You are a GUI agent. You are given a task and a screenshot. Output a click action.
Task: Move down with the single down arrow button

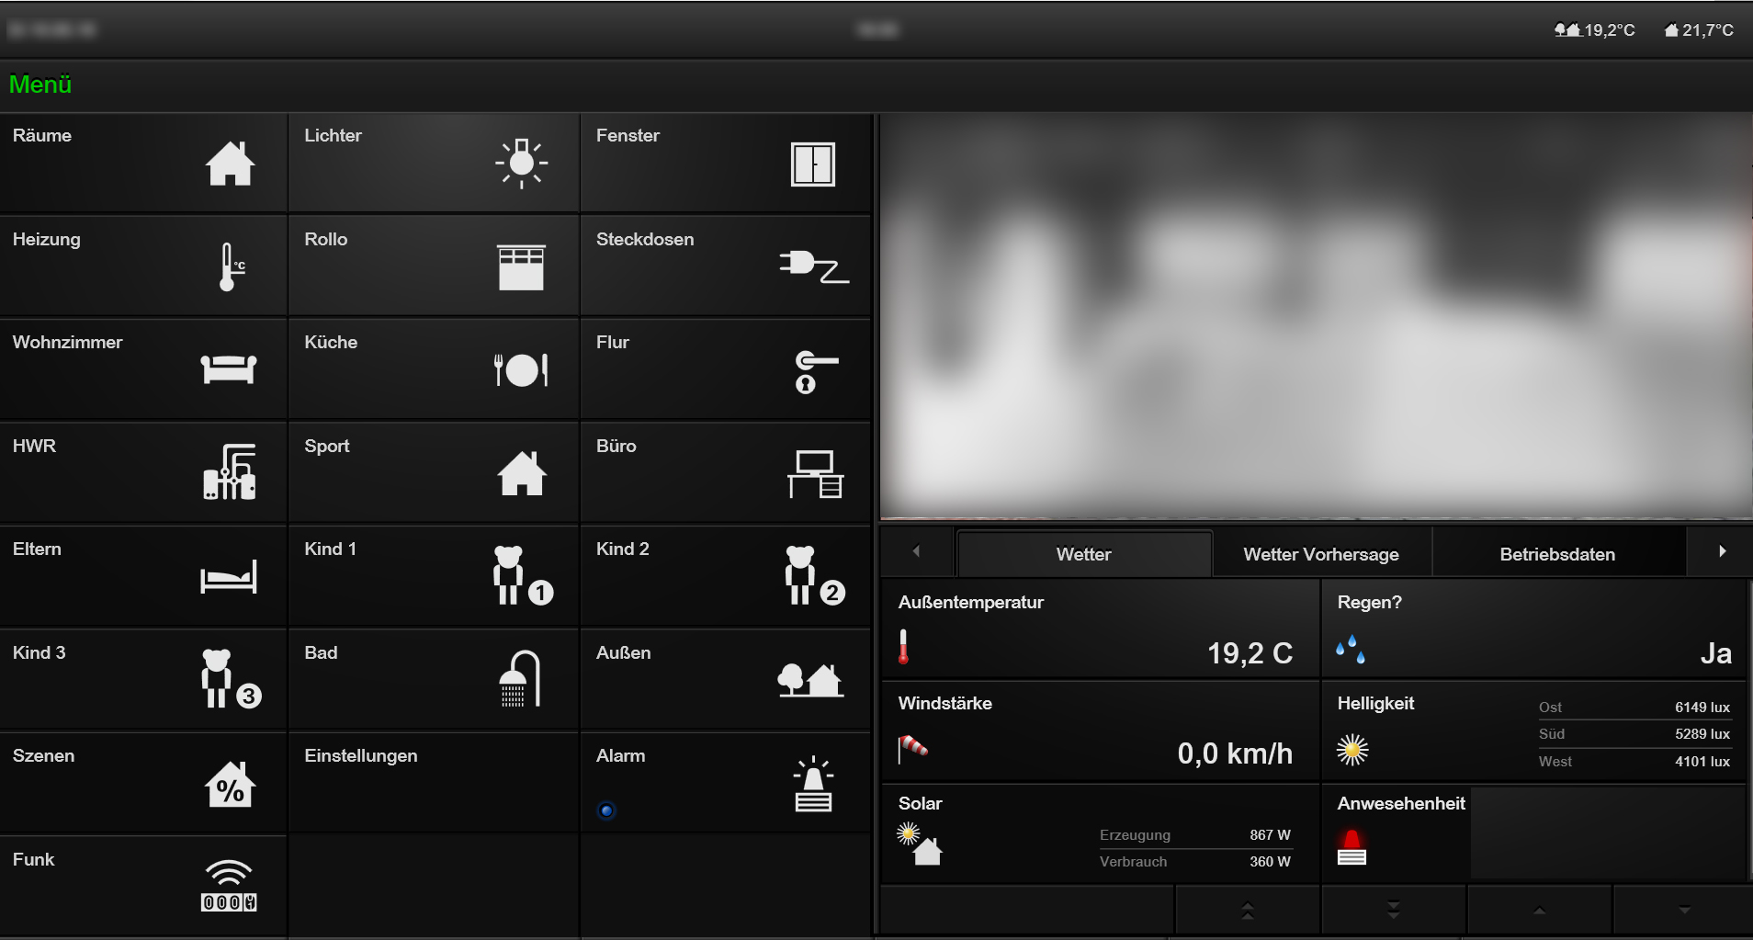pyautogui.click(x=1684, y=911)
